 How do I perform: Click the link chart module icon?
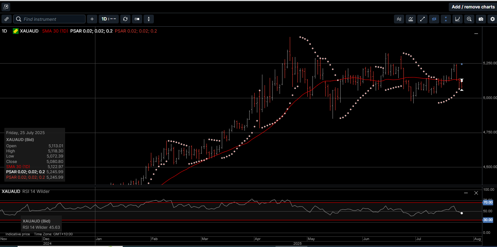click(7, 19)
